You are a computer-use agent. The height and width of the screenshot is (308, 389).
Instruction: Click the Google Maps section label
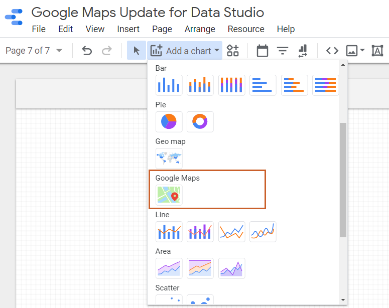click(177, 178)
